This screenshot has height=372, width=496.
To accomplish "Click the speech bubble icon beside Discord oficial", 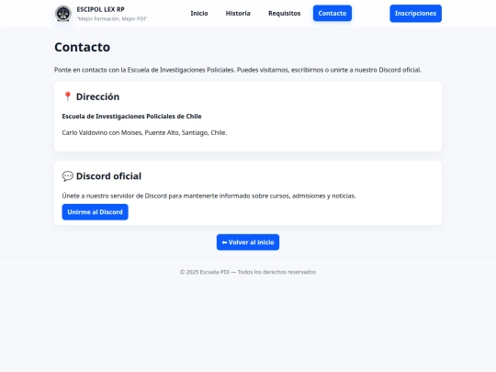I will (68, 176).
